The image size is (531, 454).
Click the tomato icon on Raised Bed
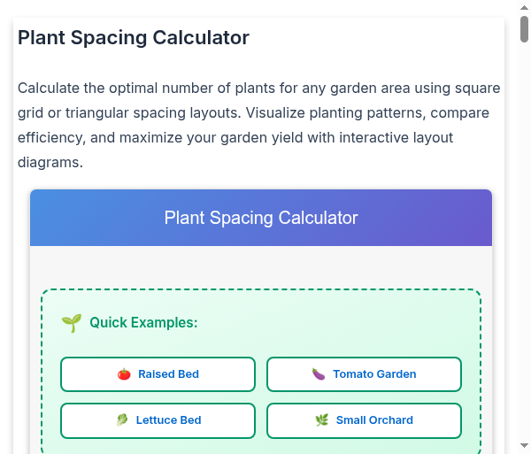(124, 374)
